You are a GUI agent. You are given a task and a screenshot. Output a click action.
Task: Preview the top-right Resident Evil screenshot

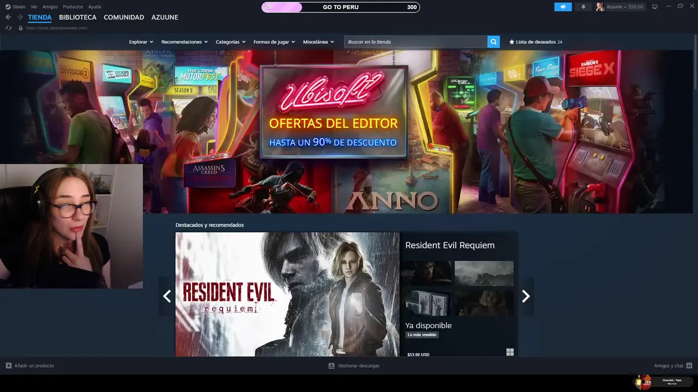tap(484, 273)
